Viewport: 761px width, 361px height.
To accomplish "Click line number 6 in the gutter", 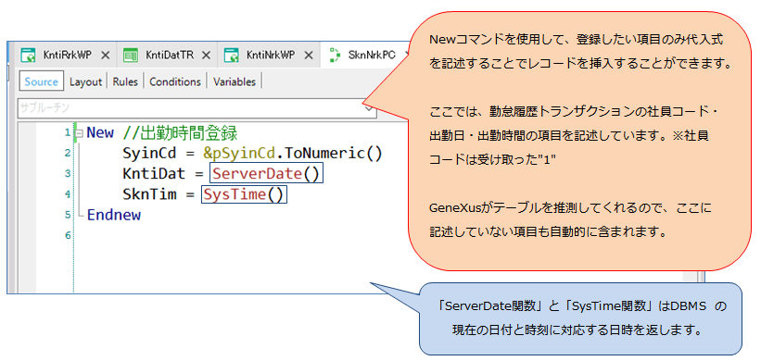I will [x=68, y=235].
